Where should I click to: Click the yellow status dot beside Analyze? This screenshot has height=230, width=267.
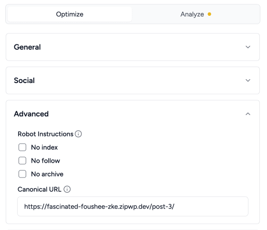point(209,14)
